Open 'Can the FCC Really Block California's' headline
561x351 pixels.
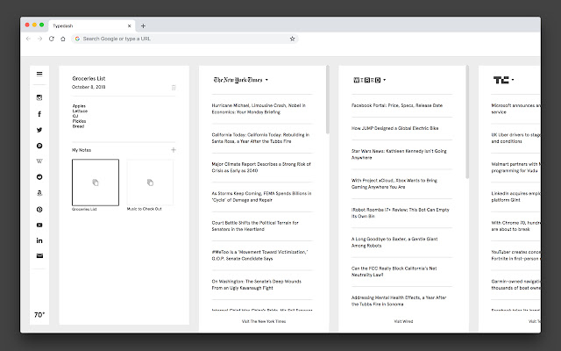[394, 271]
